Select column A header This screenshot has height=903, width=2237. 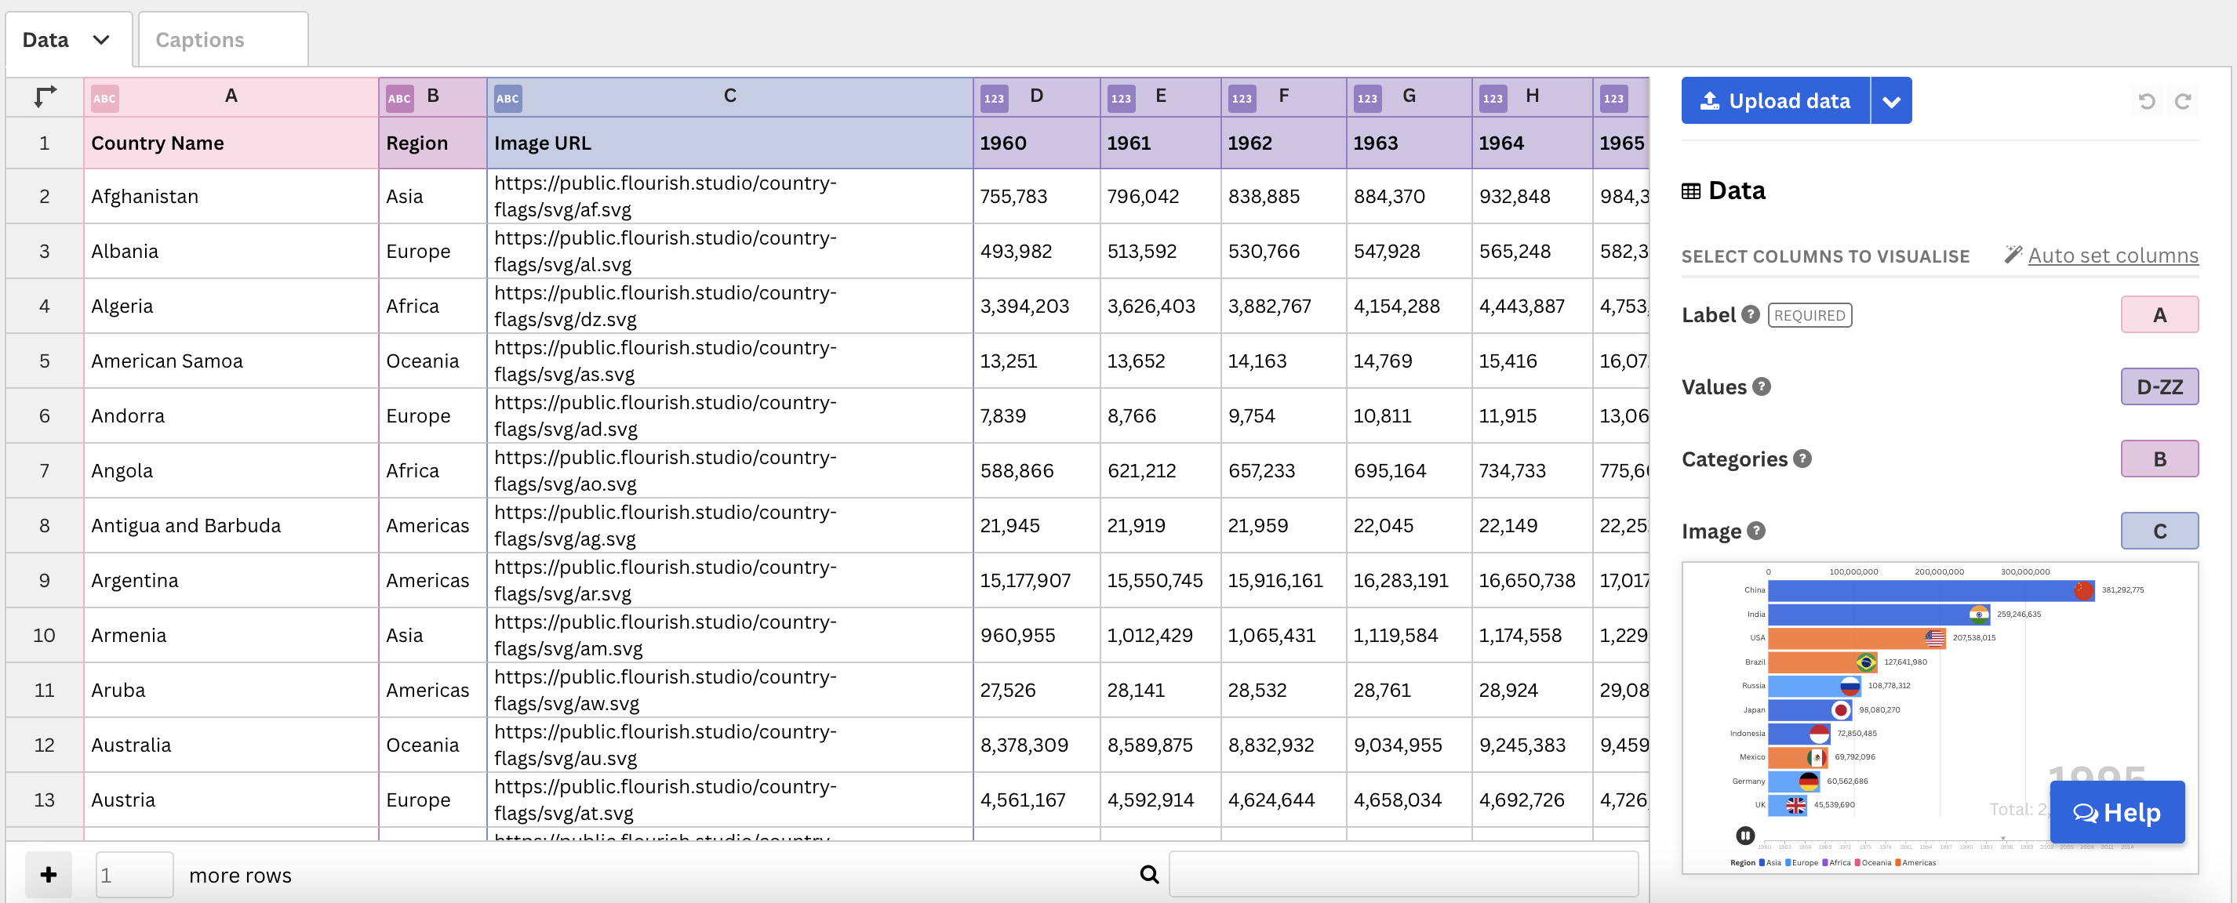click(x=231, y=97)
